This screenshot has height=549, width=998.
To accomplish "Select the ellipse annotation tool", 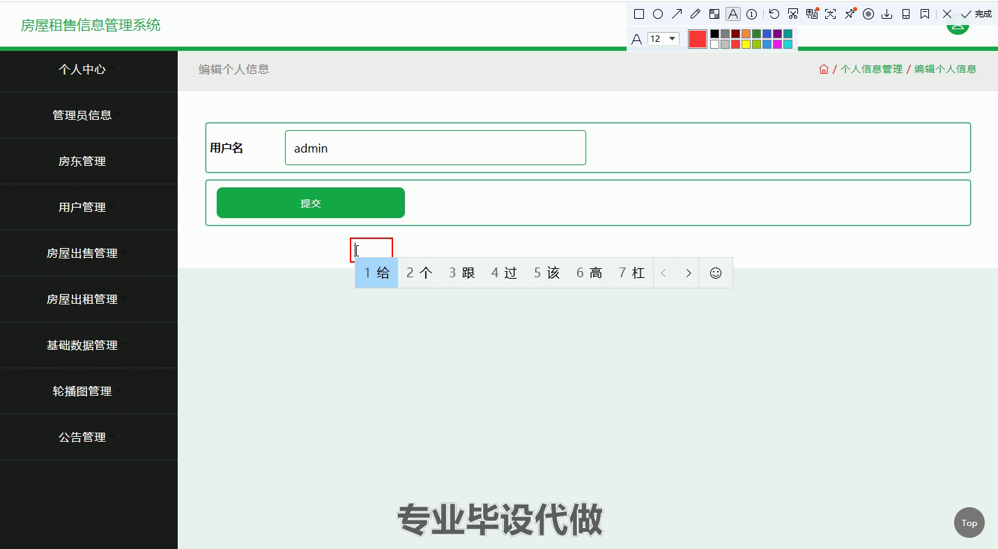I will coord(657,14).
